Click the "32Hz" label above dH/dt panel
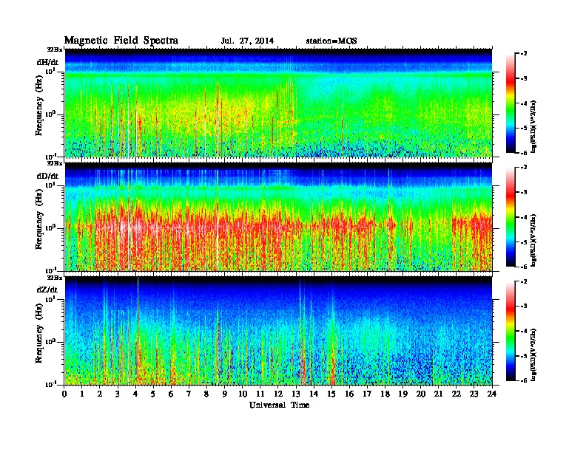Image resolution: width=586 pixels, height=452 pixels. point(55,49)
